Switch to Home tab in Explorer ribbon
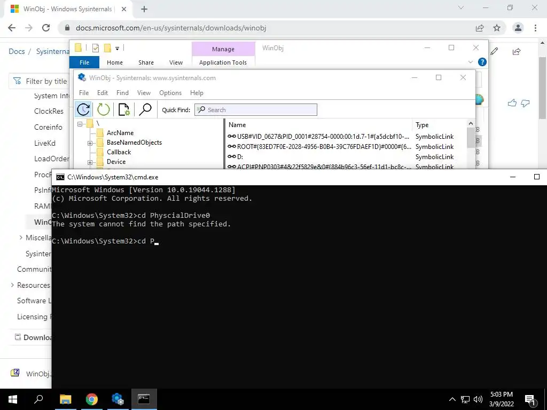 click(115, 62)
